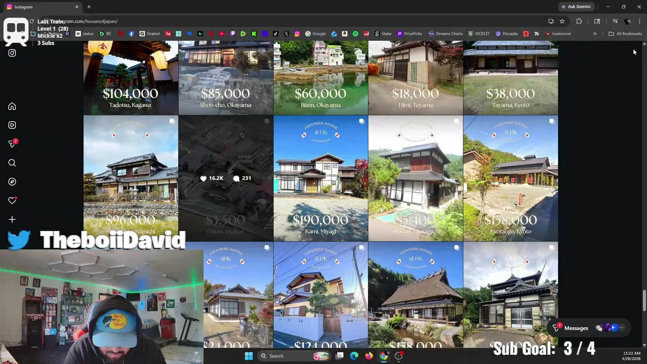Open the 6LDK thatched-roof house post
The width and height of the screenshot is (647, 364).
click(415, 295)
